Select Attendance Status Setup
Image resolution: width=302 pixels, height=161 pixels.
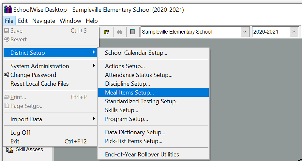click(x=153, y=75)
